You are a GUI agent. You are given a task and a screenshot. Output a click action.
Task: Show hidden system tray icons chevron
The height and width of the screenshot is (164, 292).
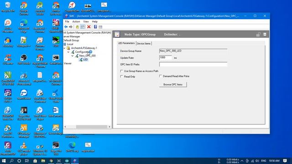click(x=242, y=161)
